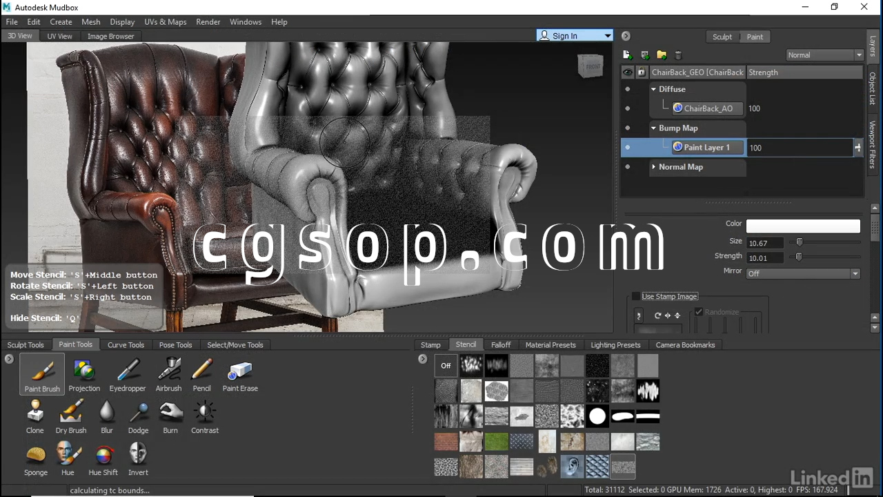Toggle the eye icon in layer header
883x497 pixels.
pos(628,72)
